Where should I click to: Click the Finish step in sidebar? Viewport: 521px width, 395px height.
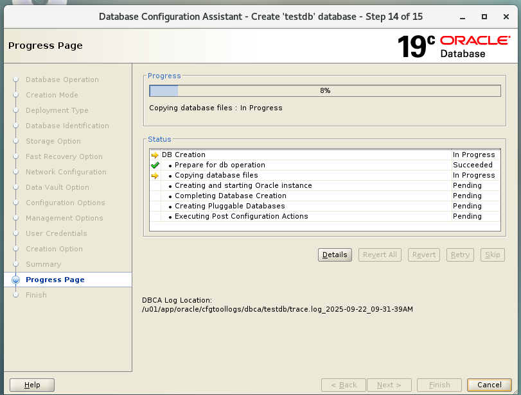37,296
